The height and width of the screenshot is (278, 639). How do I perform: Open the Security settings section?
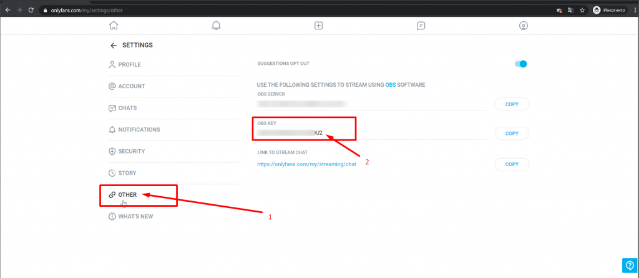(x=173, y=151)
